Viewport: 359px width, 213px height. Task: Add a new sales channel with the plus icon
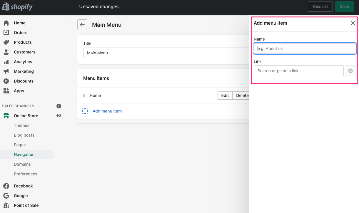point(59,106)
